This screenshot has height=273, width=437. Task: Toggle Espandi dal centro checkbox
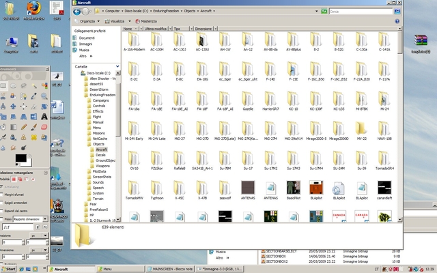[1, 211]
